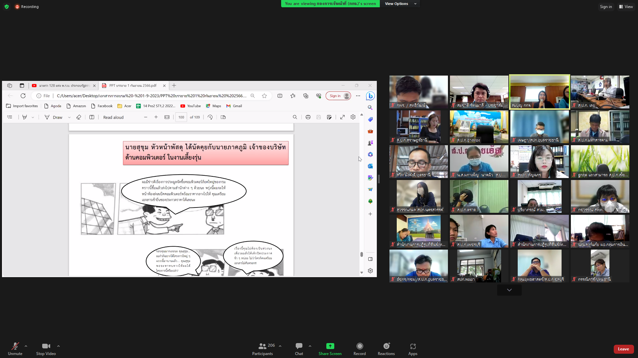Screen dimensions: 638x358
Task: Open the Chat panel
Action: pyautogui.click(x=299, y=349)
